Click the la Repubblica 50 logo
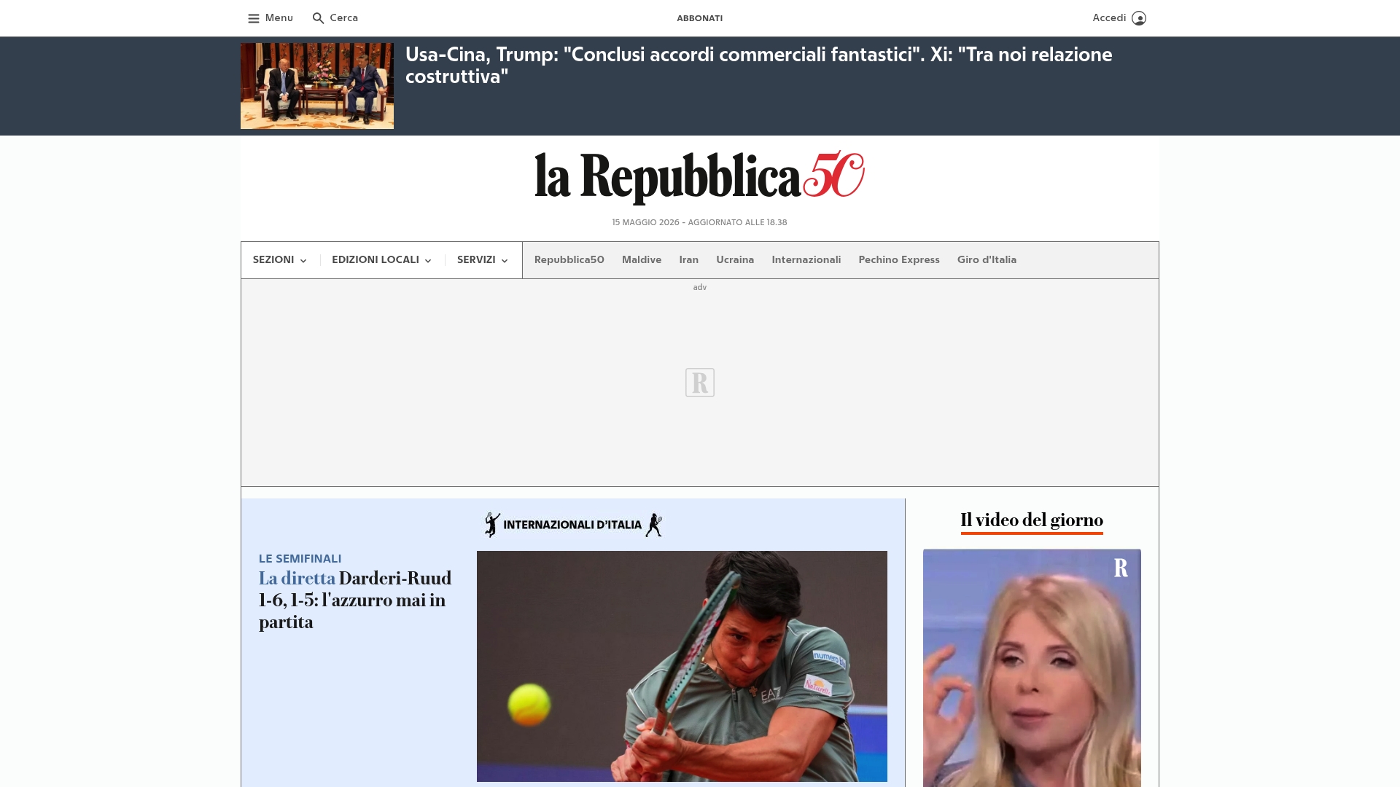1400x787 pixels. (699, 176)
